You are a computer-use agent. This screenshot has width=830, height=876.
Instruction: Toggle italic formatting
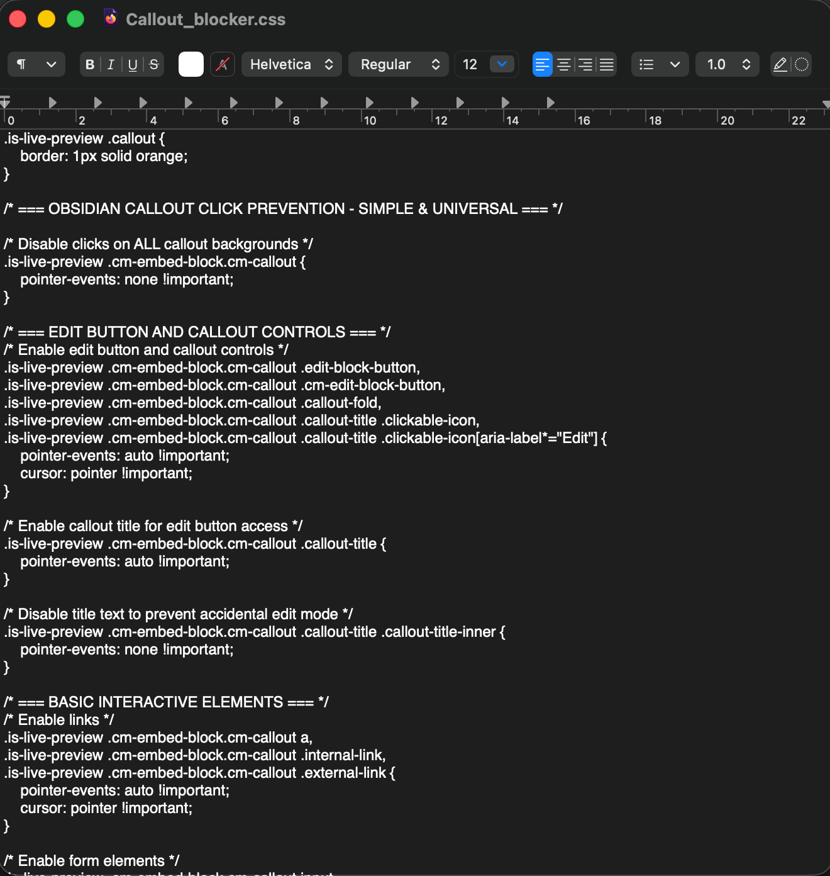(x=111, y=64)
